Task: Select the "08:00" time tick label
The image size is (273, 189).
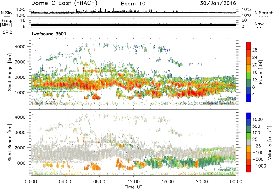Action: [99, 182]
